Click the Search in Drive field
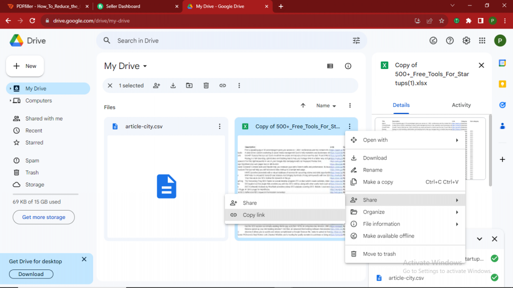513x288 pixels. point(200,40)
